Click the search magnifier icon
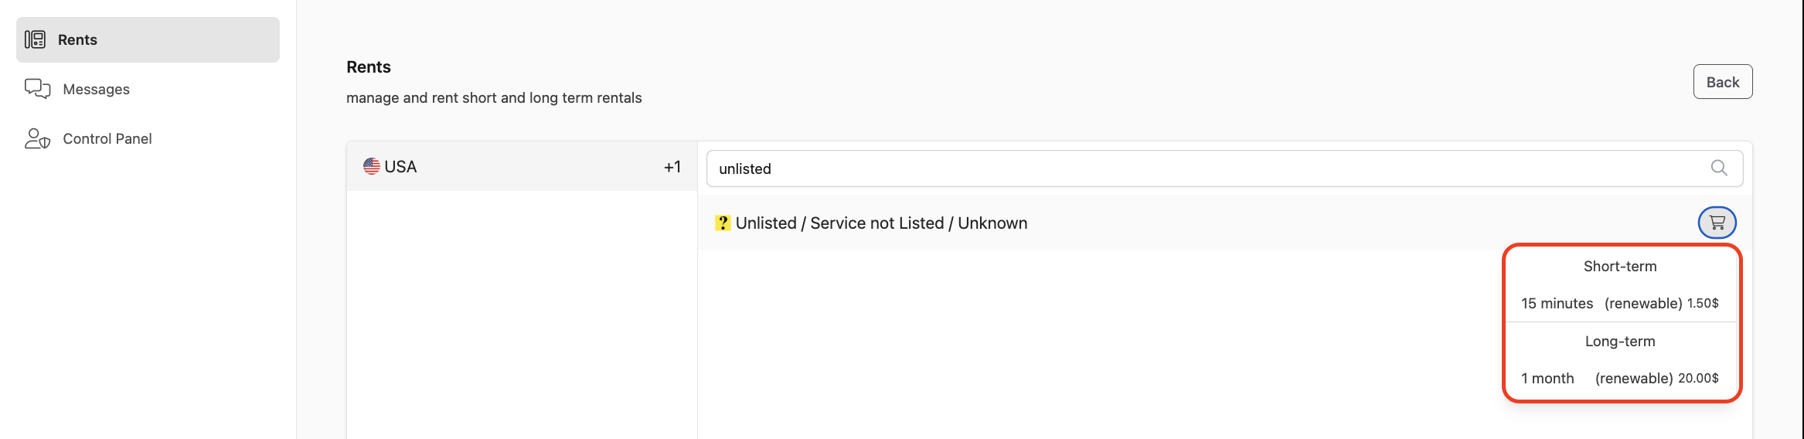The image size is (1804, 439). click(1718, 168)
